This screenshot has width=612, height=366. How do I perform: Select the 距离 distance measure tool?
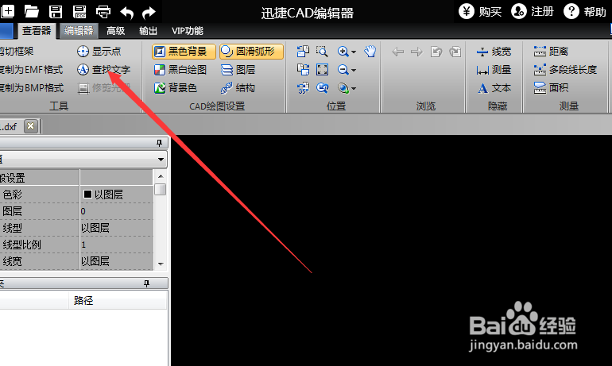(x=551, y=51)
